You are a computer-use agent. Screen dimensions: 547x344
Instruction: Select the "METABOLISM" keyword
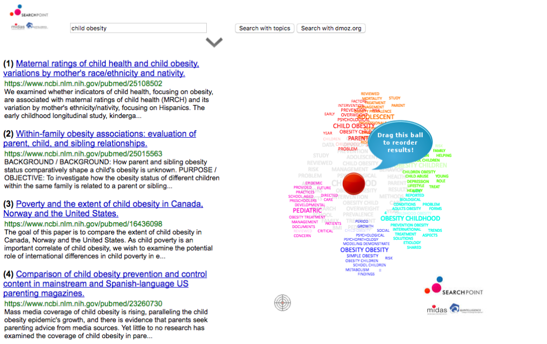point(357,270)
